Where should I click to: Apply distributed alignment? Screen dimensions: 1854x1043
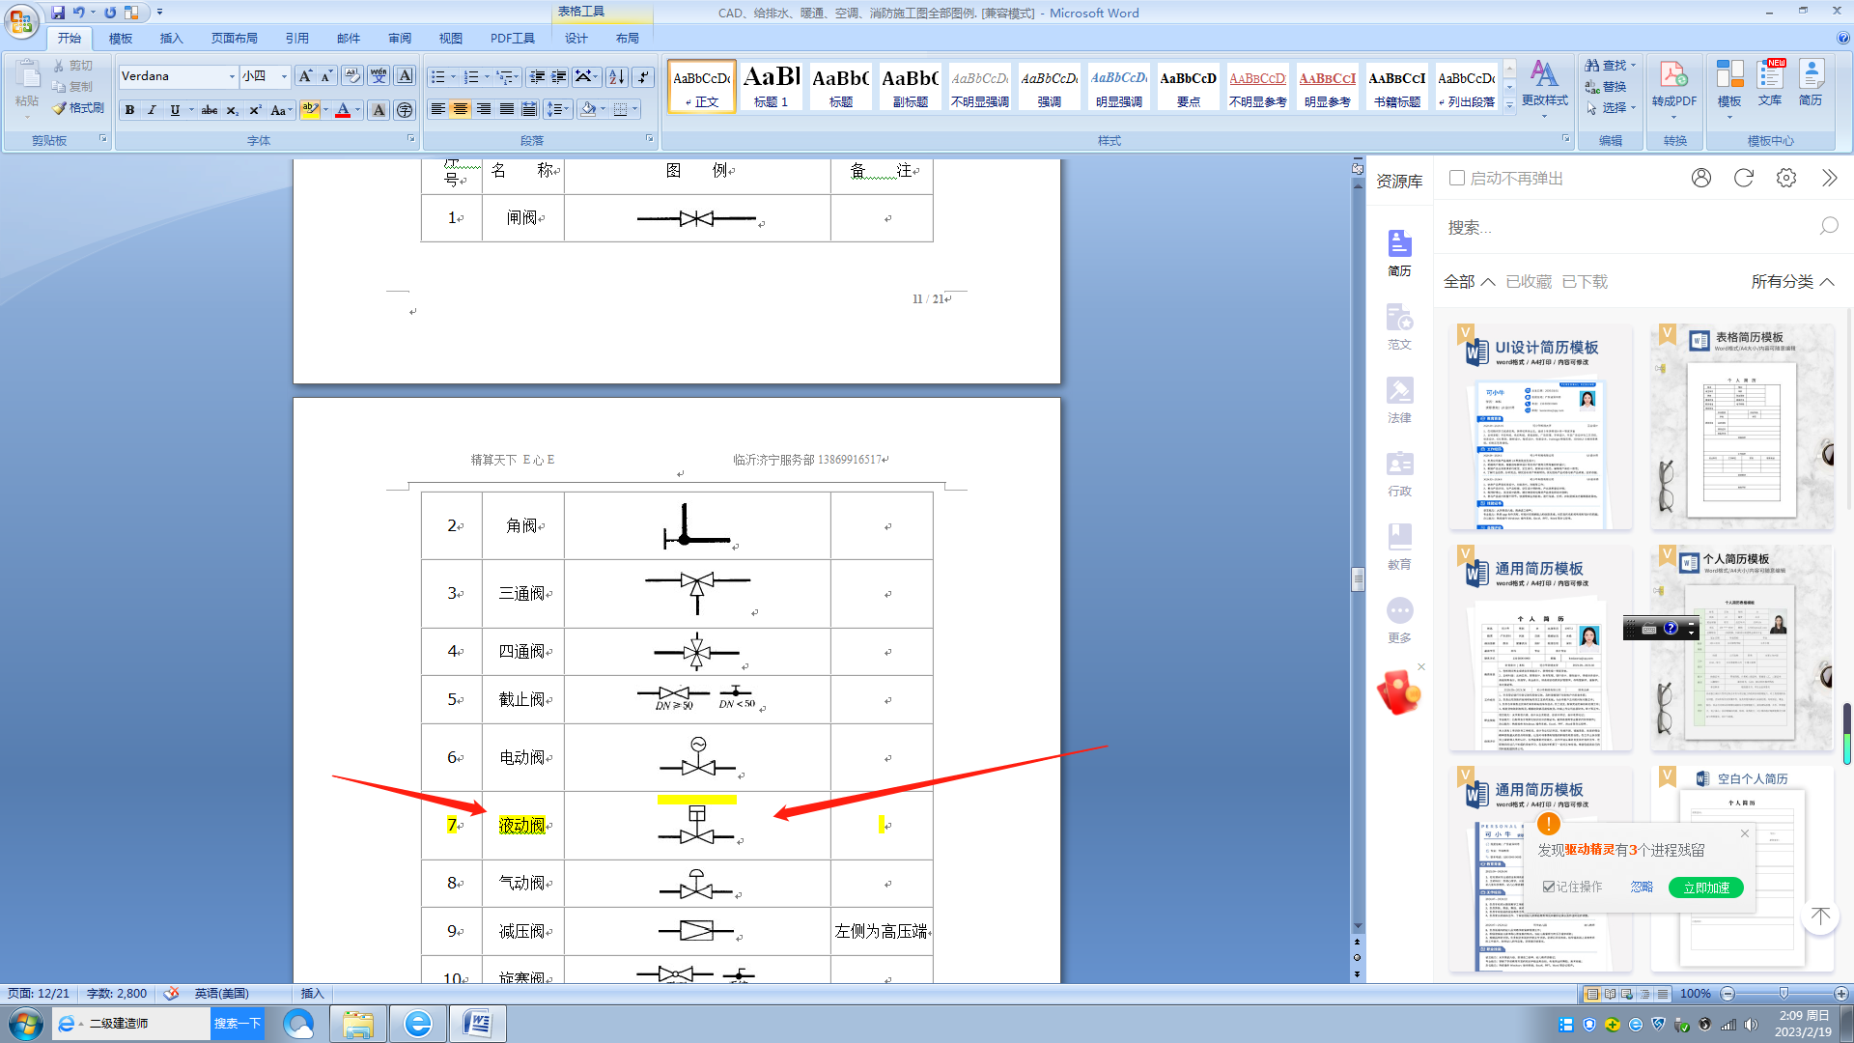click(529, 109)
